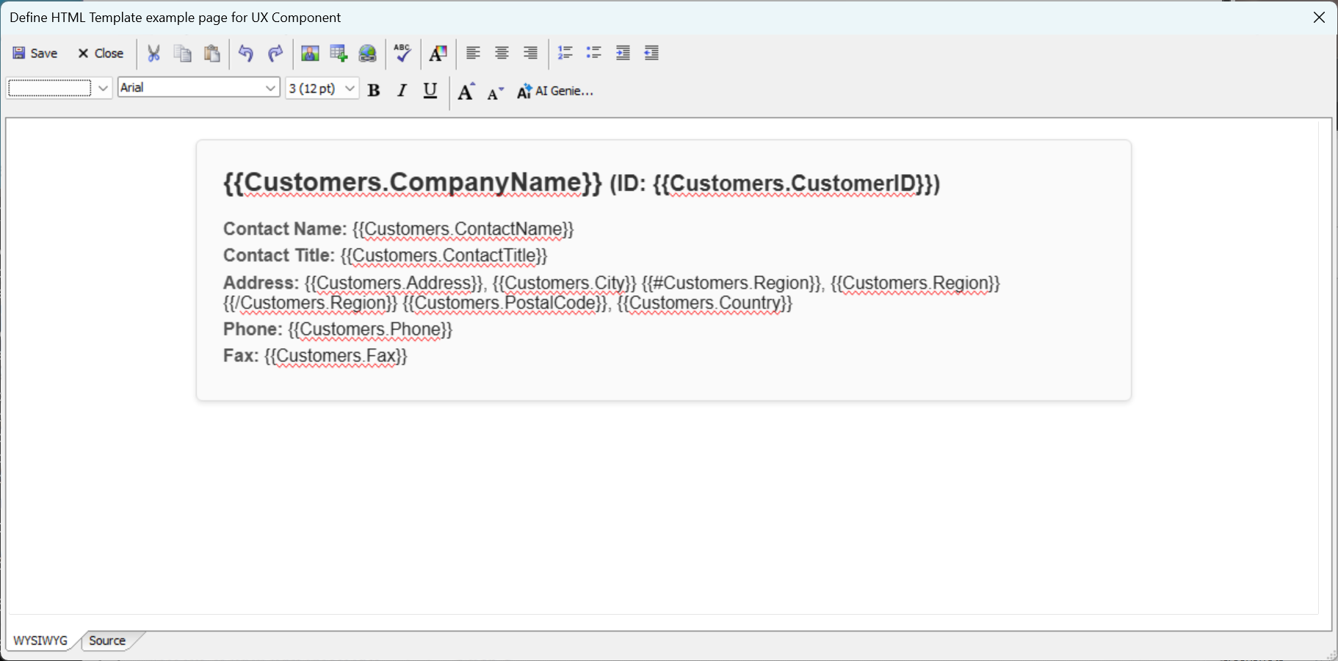Click the {{Customers.CompanyName}} heading placeholder
This screenshot has width=1338, height=661.
pyautogui.click(x=413, y=182)
